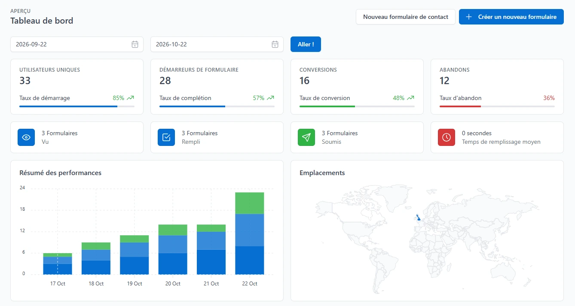Click the calendar icon in start date field
575x306 pixels.
[x=135, y=44]
